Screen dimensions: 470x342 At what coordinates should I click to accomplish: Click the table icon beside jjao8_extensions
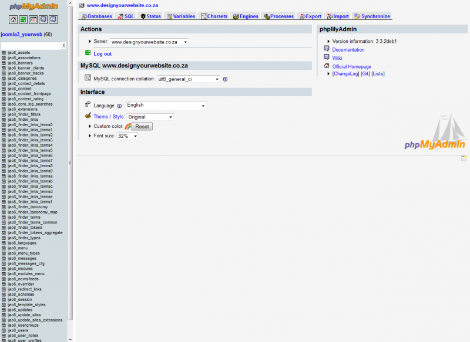(x=4, y=109)
